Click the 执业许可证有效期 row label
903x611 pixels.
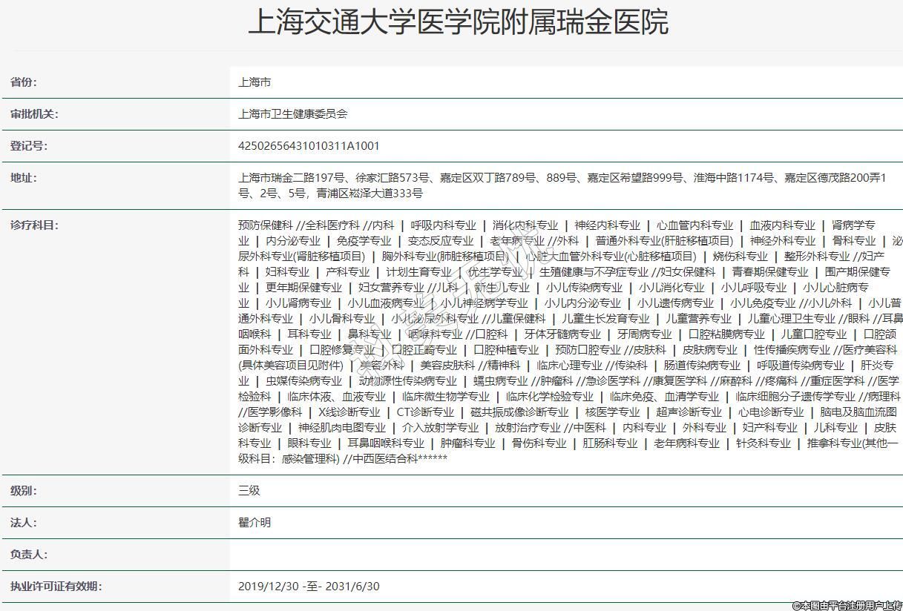[x=56, y=587]
